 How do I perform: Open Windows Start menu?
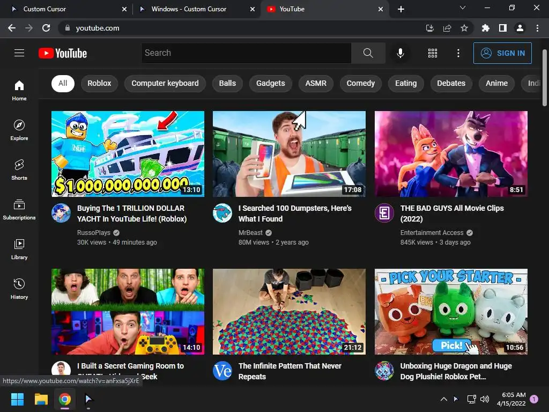click(17, 399)
